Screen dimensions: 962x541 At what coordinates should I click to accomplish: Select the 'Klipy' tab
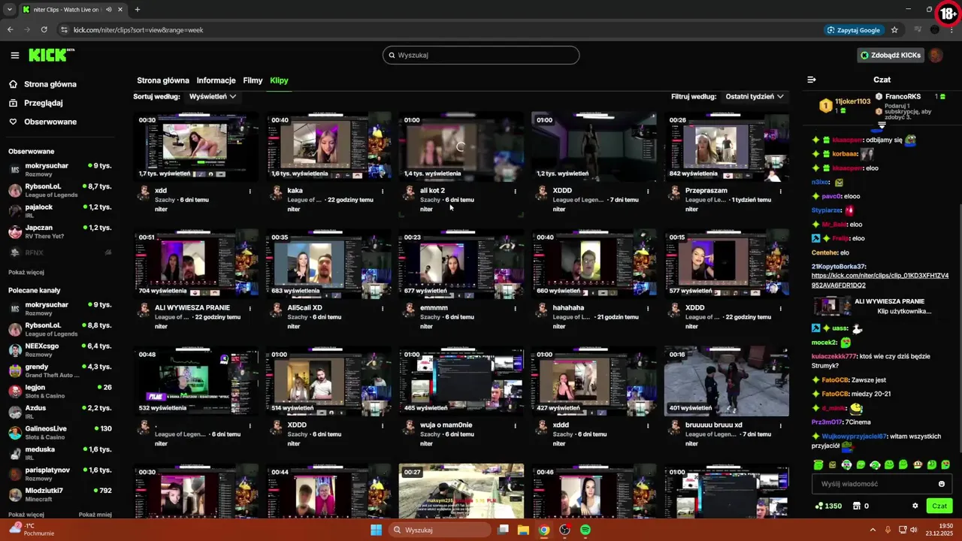(x=279, y=80)
